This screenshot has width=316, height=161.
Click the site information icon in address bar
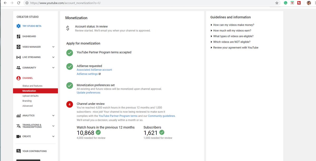[x=27, y=3]
